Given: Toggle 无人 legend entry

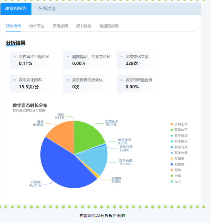Looking at the screenshot, I should (178, 181).
